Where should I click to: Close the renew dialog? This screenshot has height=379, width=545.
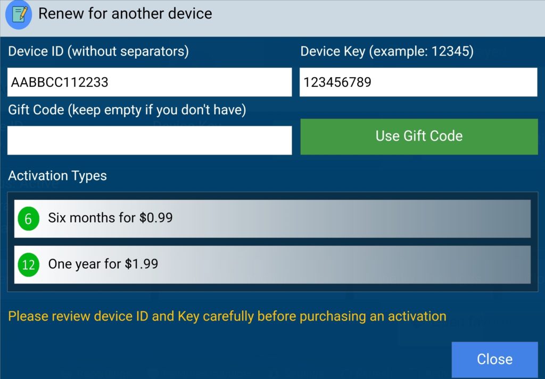494,359
